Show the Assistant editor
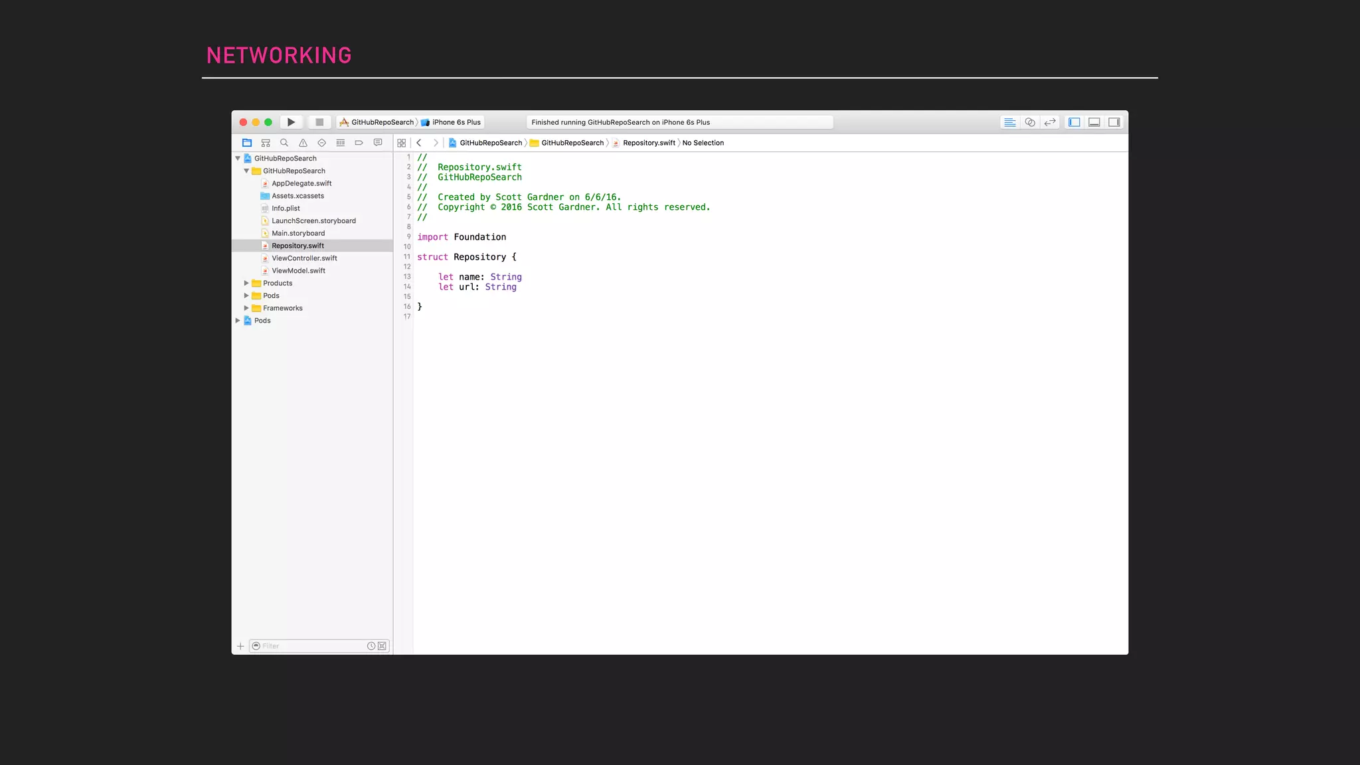1360x765 pixels. 1030,122
